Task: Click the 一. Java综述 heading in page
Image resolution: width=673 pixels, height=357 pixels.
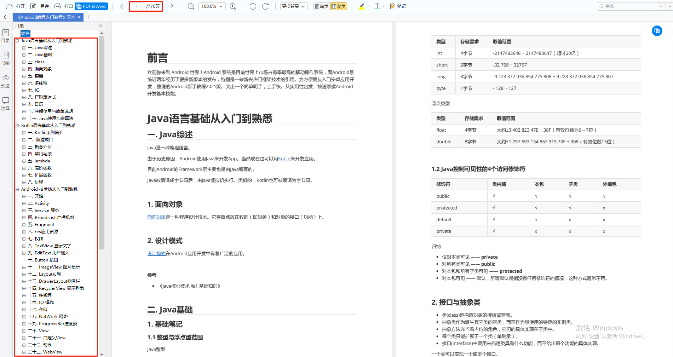Action: point(170,134)
